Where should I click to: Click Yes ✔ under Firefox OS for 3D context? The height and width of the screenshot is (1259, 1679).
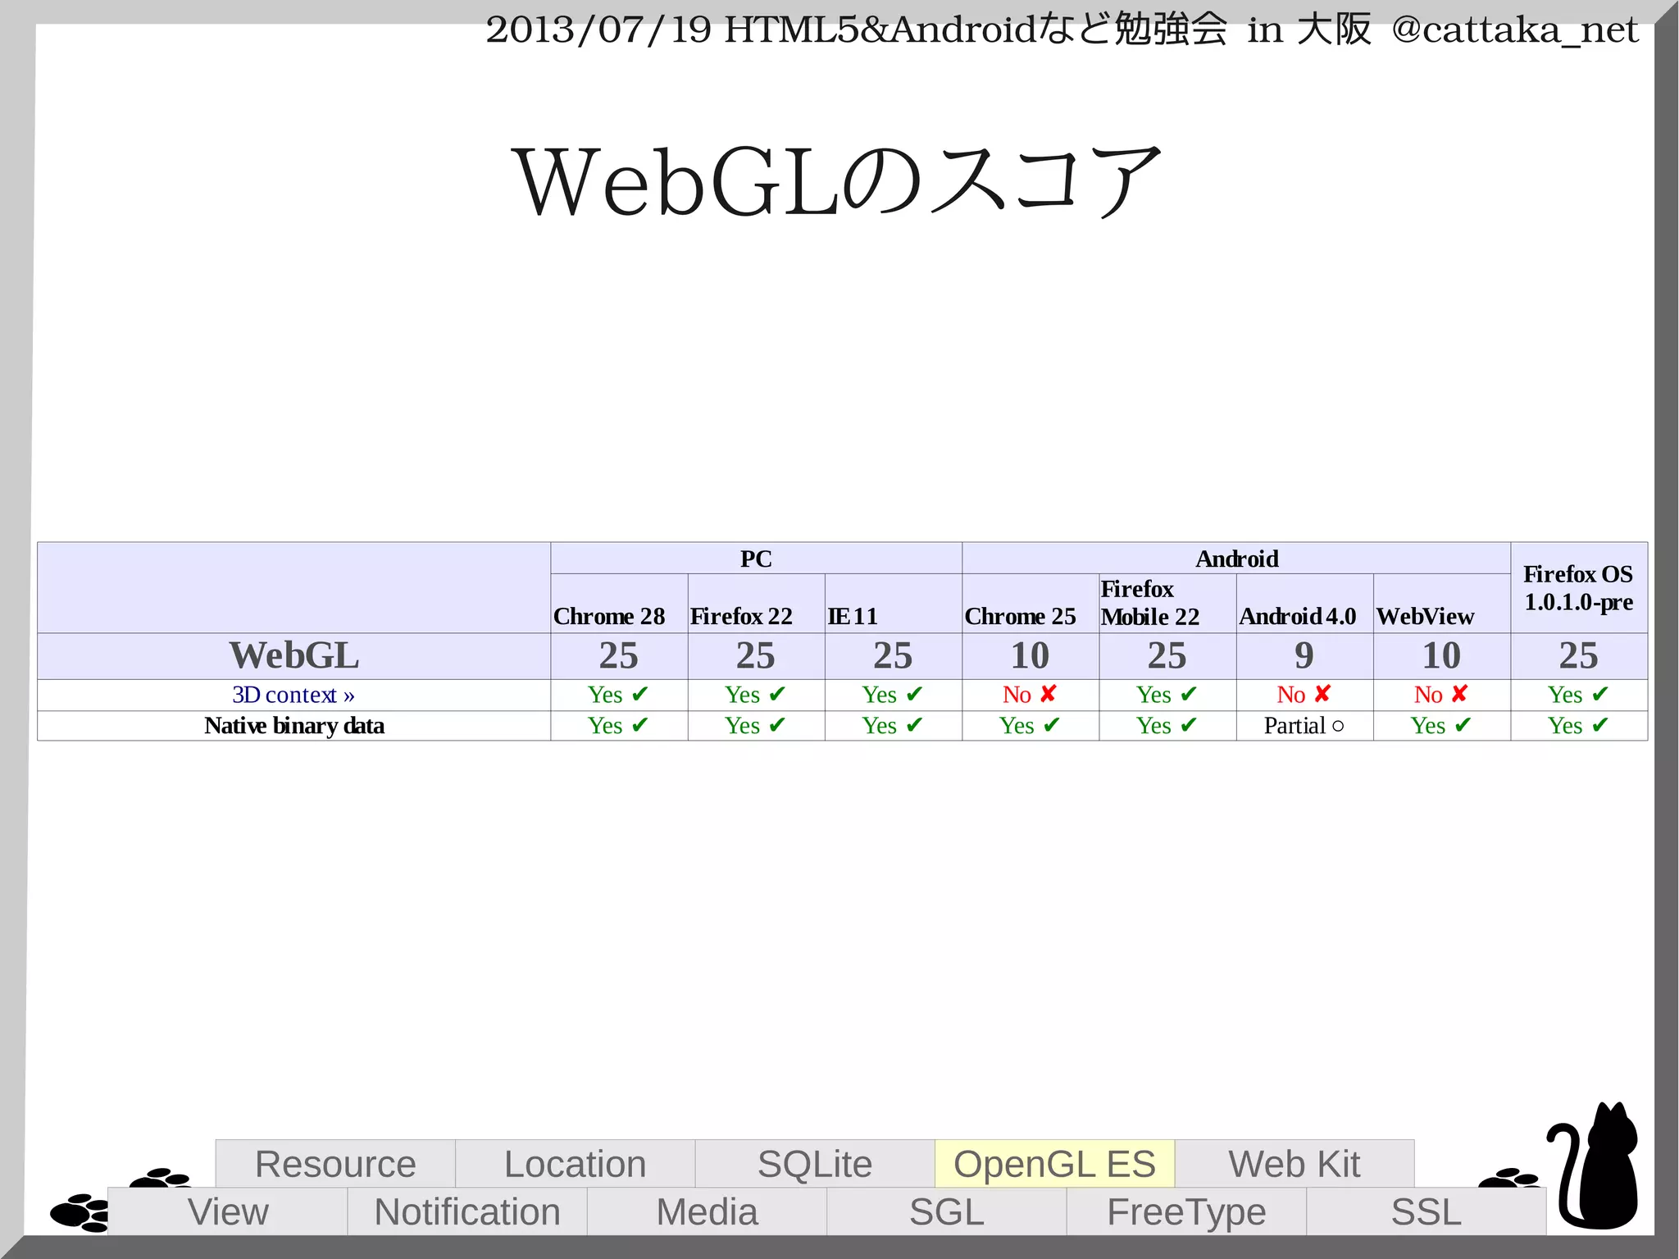click(x=1578, y=695)
